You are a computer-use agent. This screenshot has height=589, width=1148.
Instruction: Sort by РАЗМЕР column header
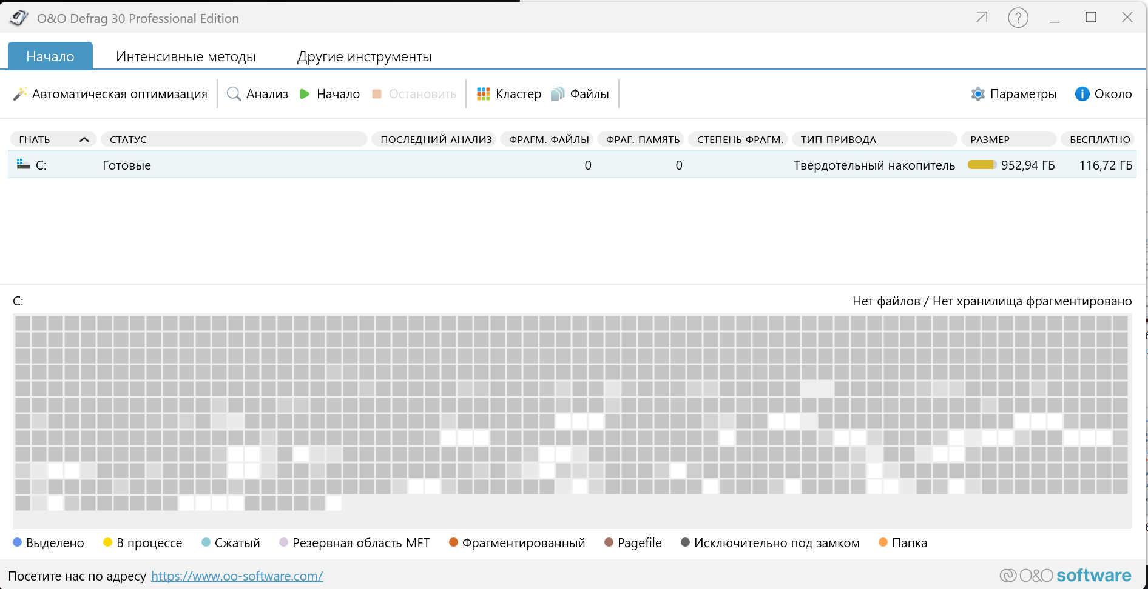pos(1008,139)
